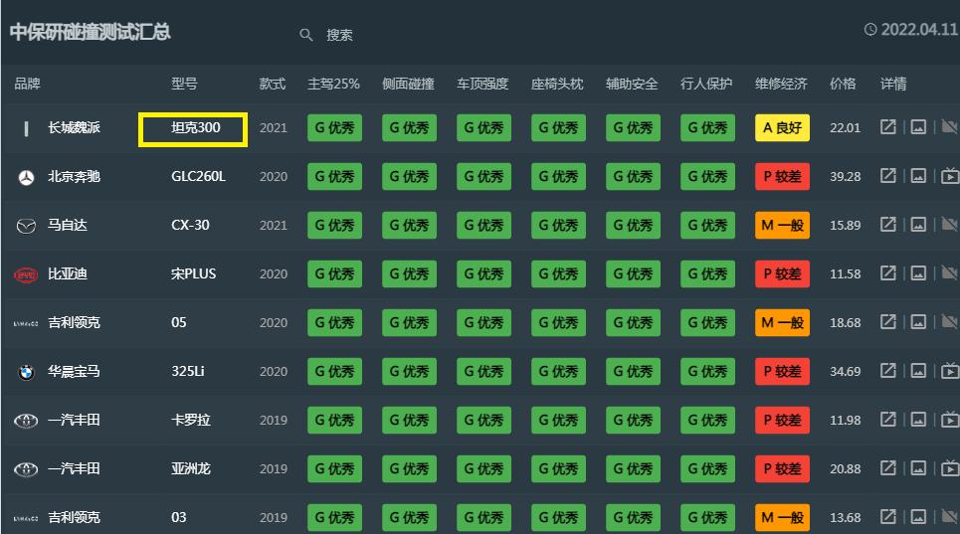Click the P 较差 badge for GLC260L
960x534 pixels.
click(783, 176)
